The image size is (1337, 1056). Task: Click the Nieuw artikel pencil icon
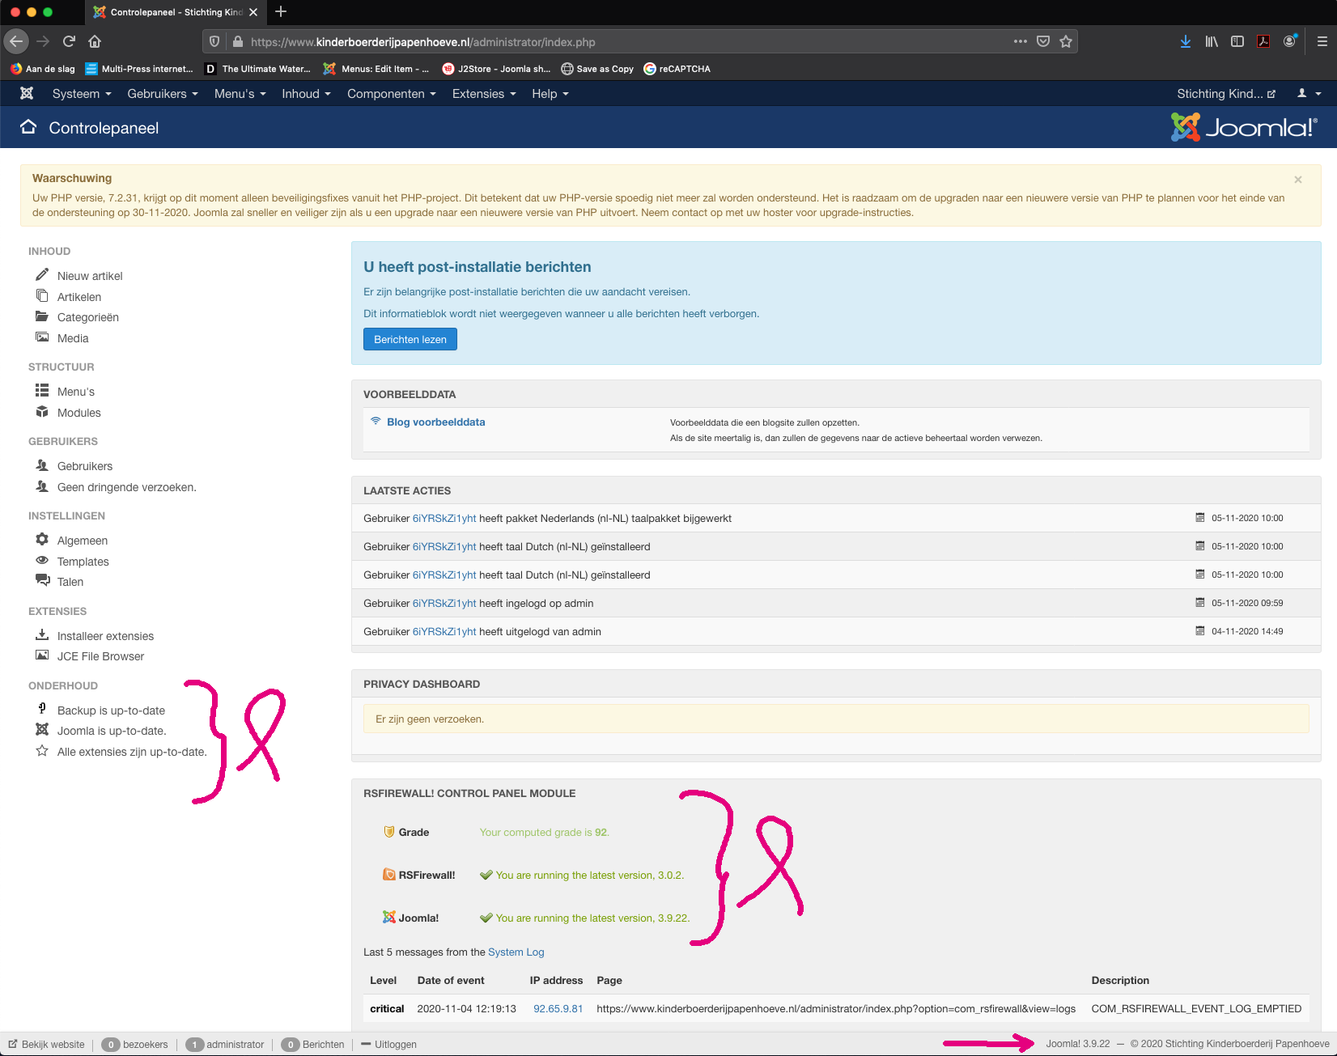pyautogui.click(x=42, y=275)
